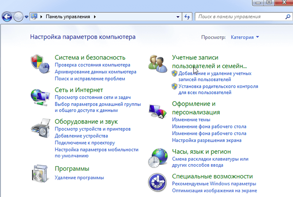Open Программы category

click(72, 169)
